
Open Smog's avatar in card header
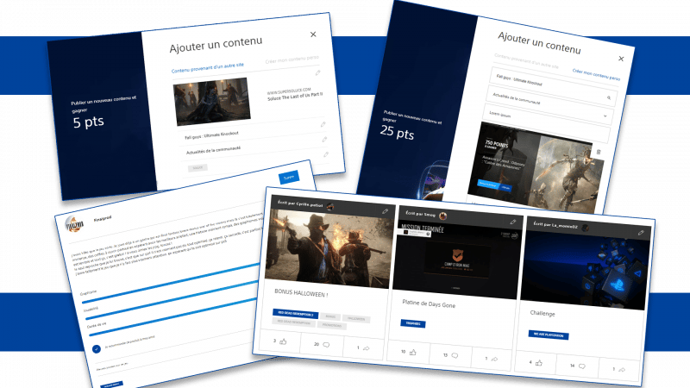pyautogui.click(x=443, y=216)
